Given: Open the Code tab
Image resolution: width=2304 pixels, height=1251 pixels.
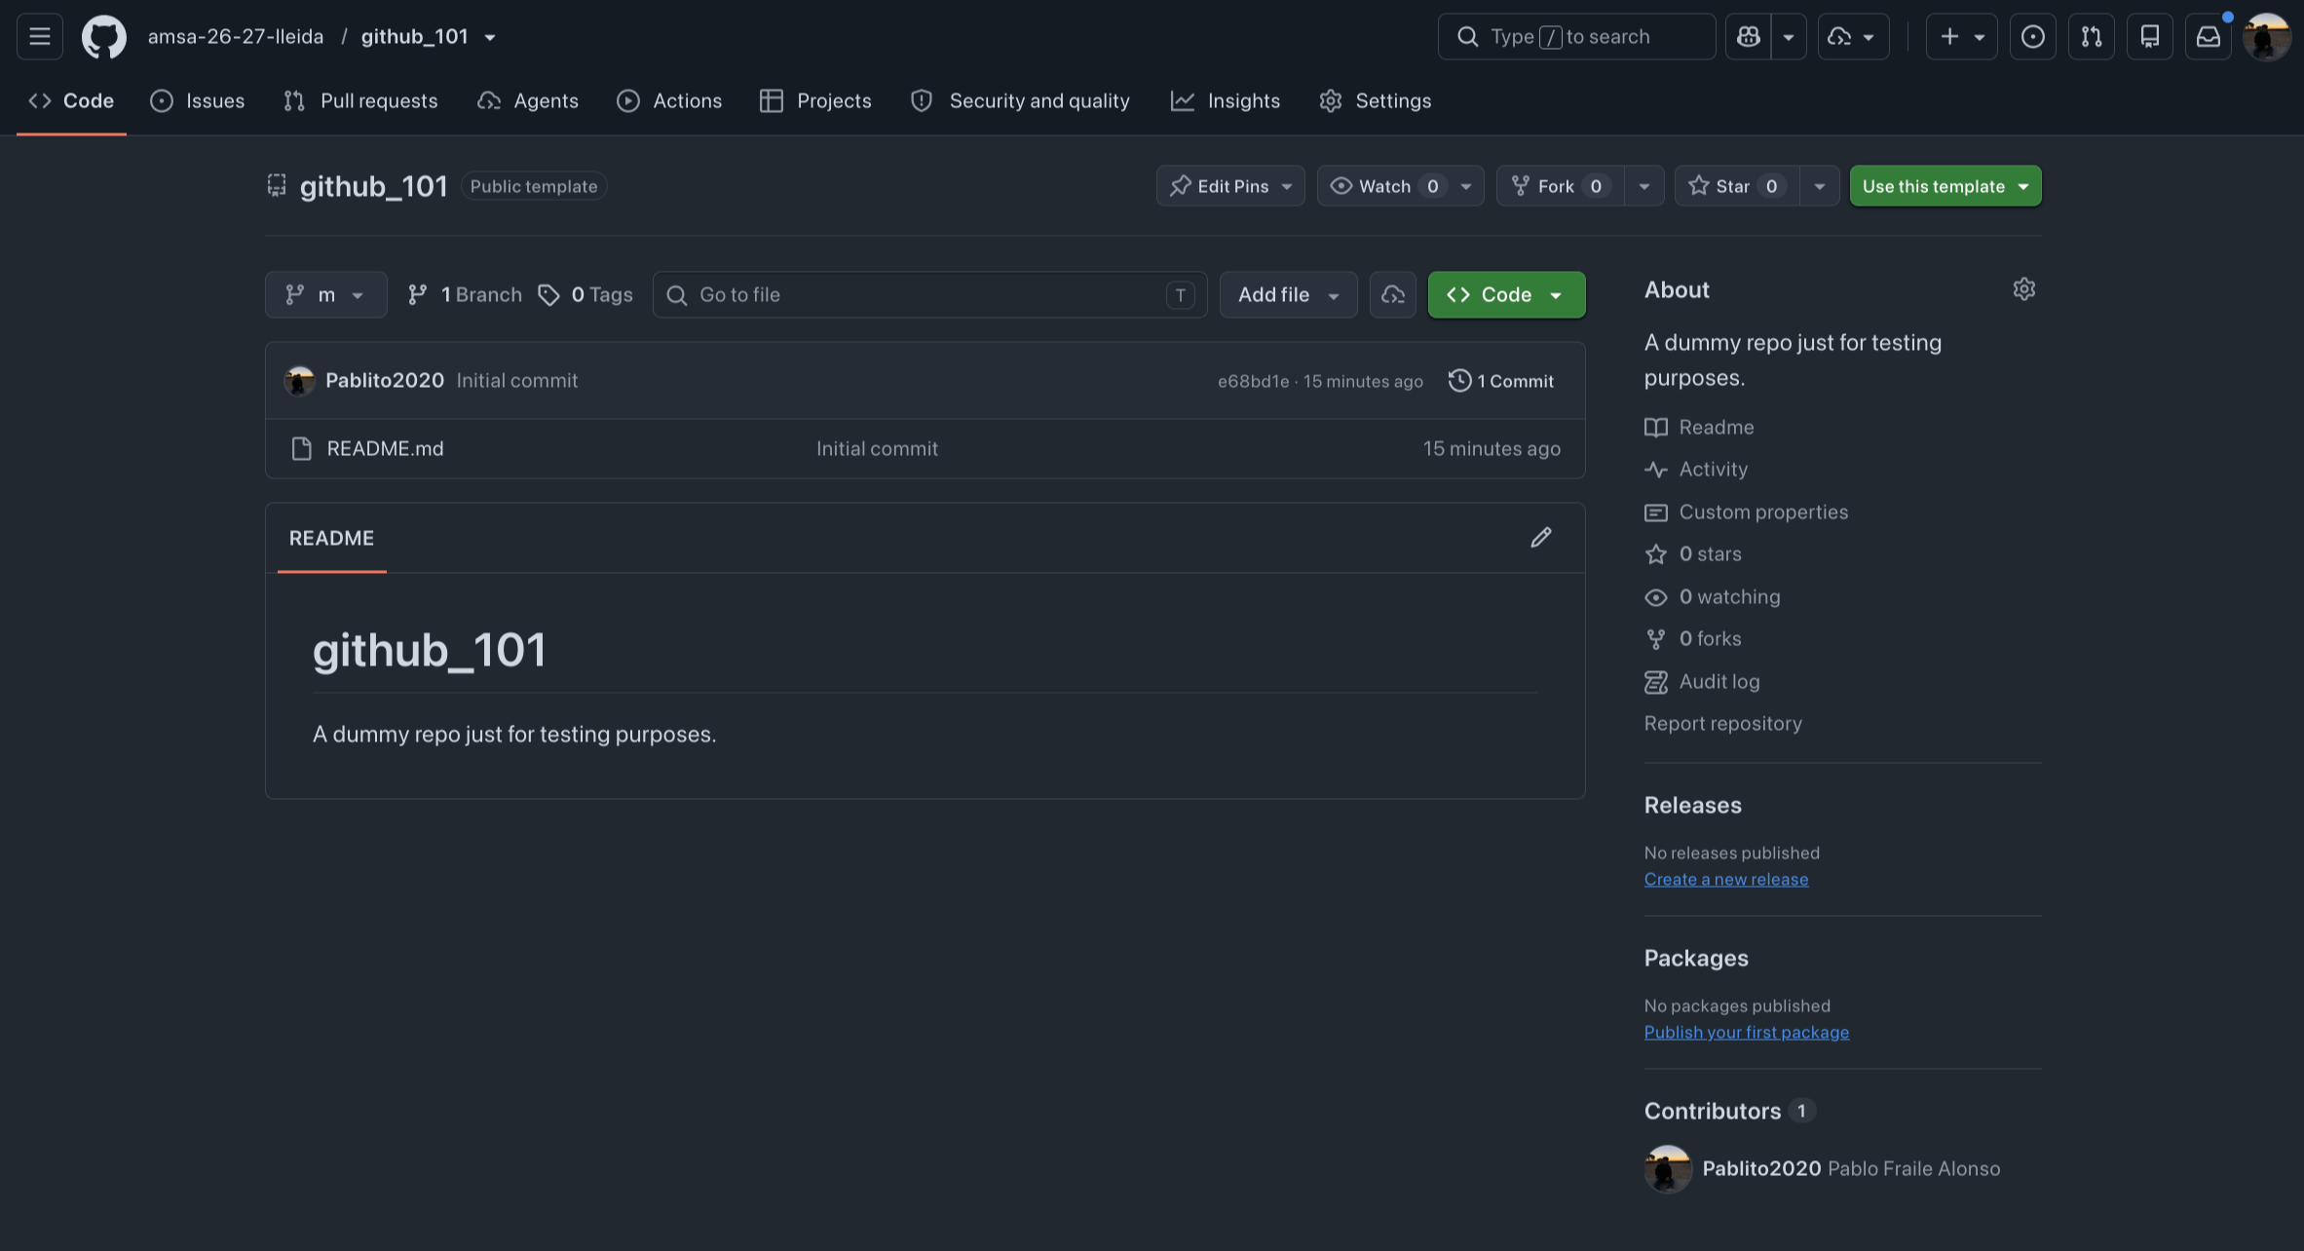Looking at the screenshot, I should (71, 101).
